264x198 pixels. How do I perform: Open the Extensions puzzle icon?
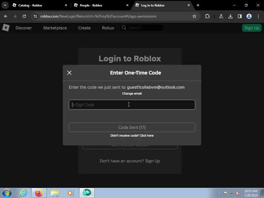208,16
